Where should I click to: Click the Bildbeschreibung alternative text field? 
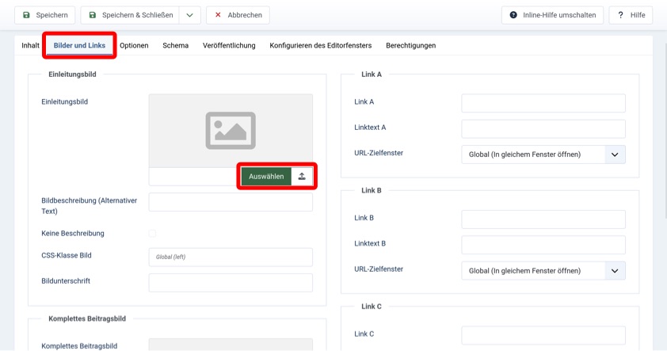tap(231, 203)
